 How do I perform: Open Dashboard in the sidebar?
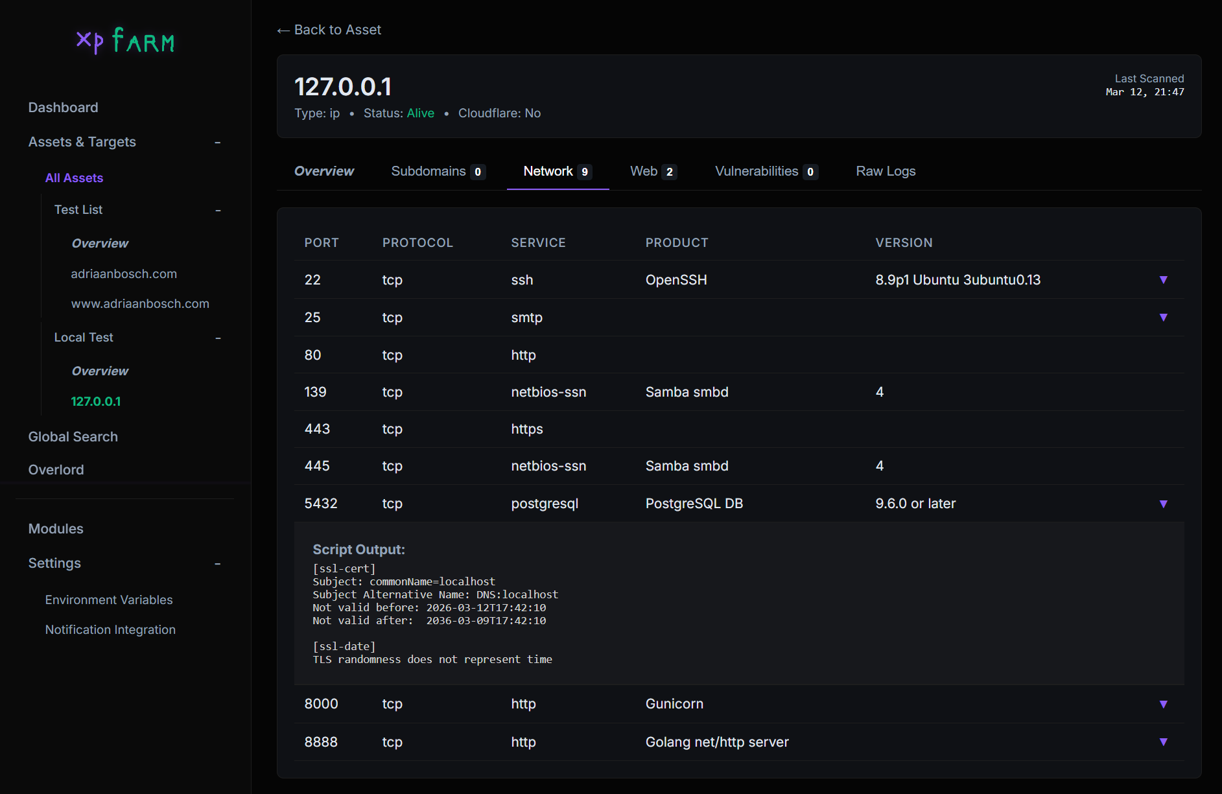tap(63, 108)
